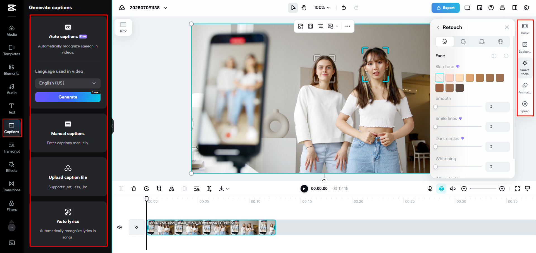Toggle fullscreen preview mode
Viewport: 536px width, 253px height.
click(x=517, y=189)
